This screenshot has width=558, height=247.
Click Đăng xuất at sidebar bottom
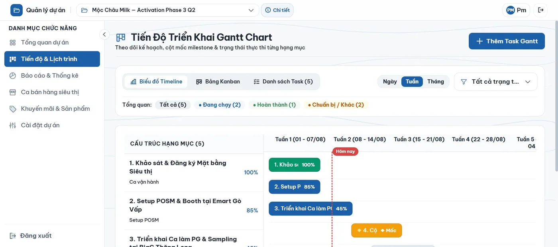point(31,235)
